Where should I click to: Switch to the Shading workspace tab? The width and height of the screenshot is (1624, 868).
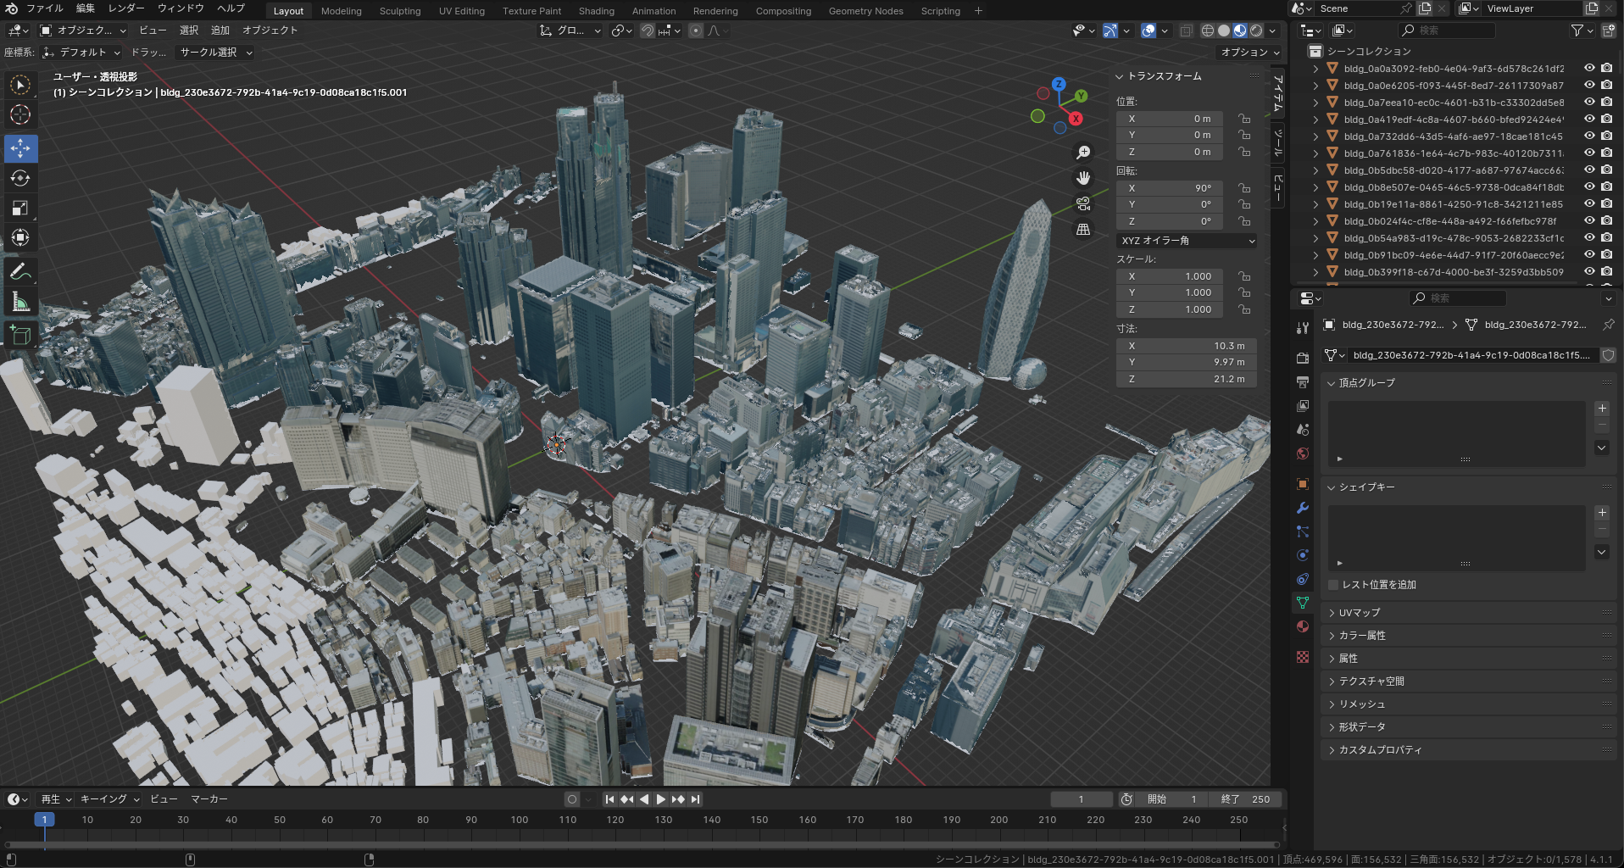tap(597, 10)
